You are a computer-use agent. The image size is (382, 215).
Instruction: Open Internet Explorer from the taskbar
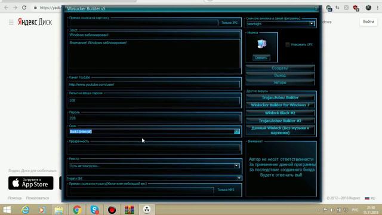[x=25, y=210]
